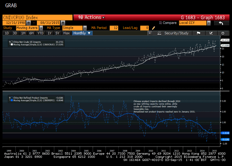Image resolution: width=232 pixels, height=166 pixels.
Task: Toggle China Net Refined Product Imports legend checkbox
Action: click(12, 98)
